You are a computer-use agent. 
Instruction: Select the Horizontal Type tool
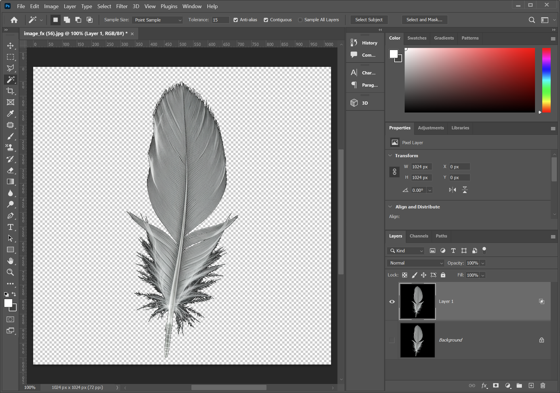click(10, 227)
